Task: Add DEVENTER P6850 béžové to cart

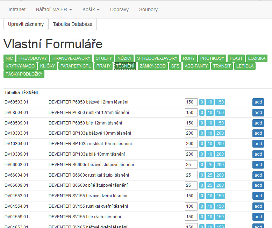Action: click(258, 102)
